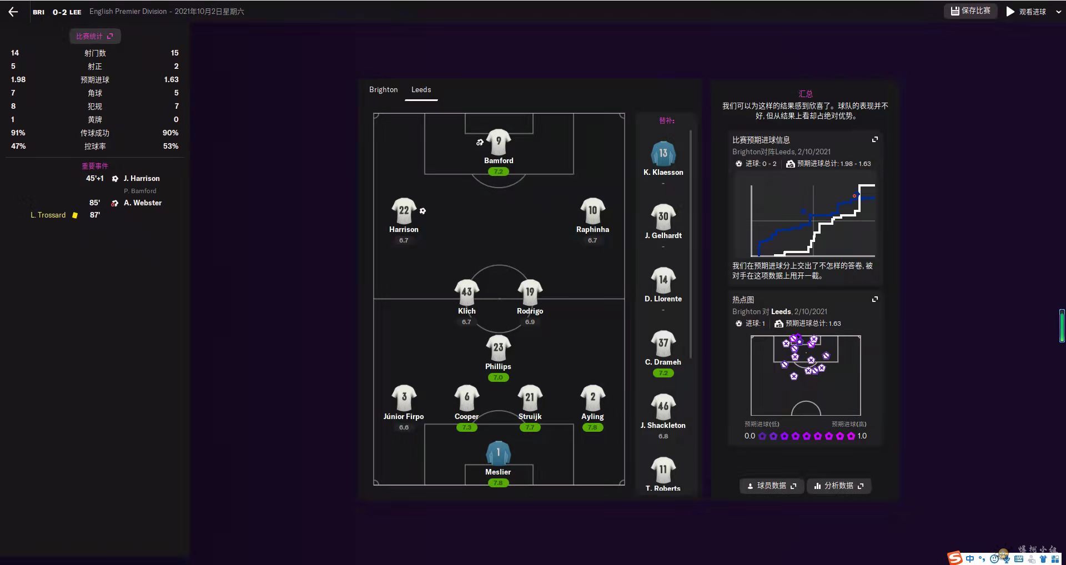This screenshot has height=565, width=1066.
Task: Click the substitutes list scrollbar
Action: point(691,244)
